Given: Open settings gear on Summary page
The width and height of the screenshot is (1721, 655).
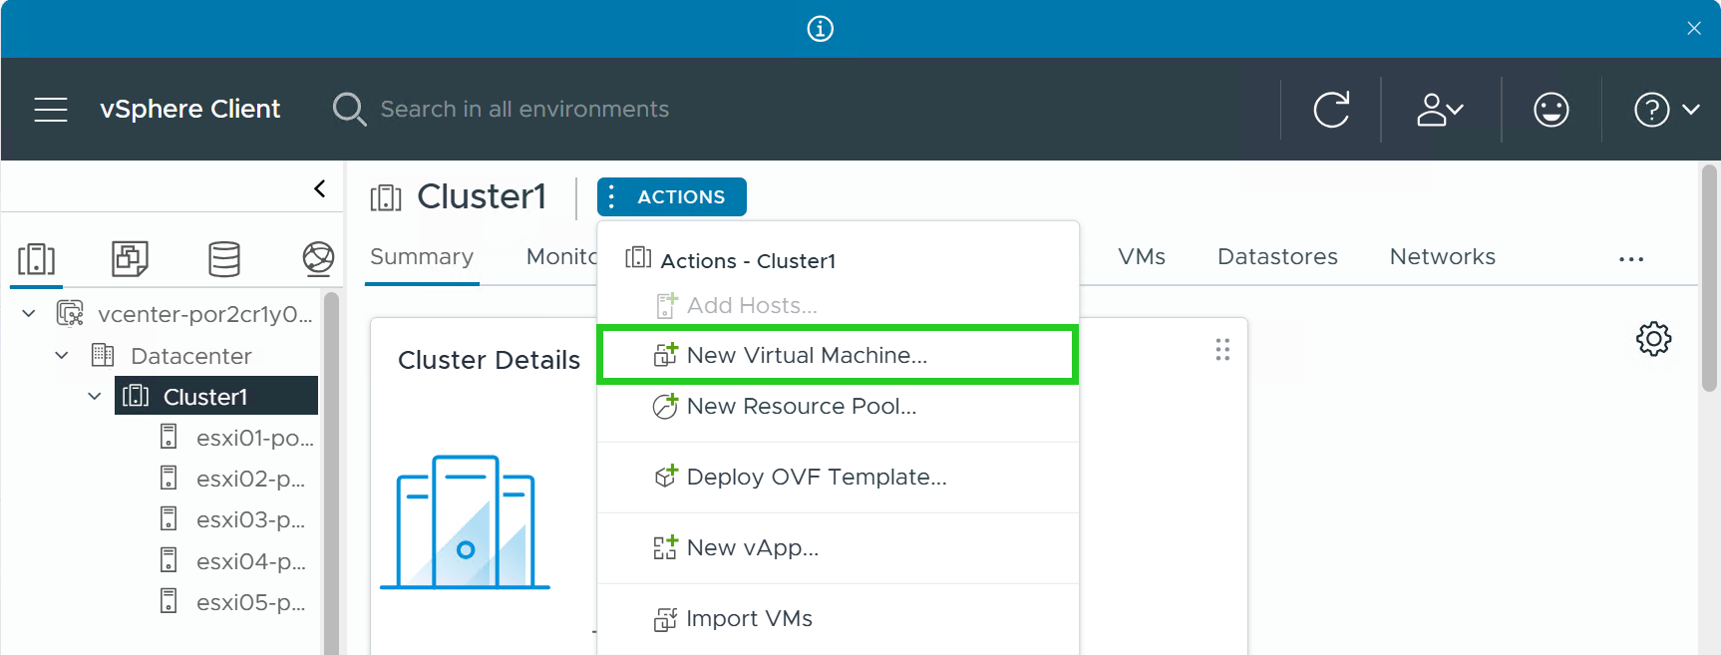Looking at the screenshot, I should [1653, 339].
